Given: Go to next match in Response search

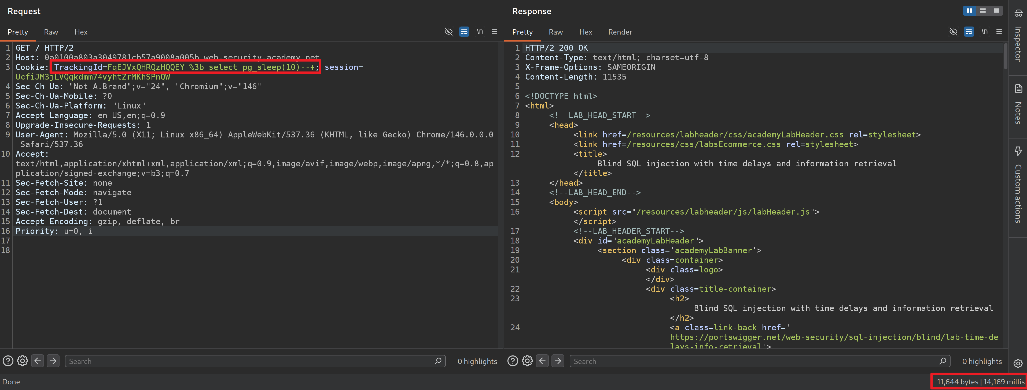Looking at the screenshot, I should [x=558, y=361].
